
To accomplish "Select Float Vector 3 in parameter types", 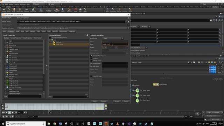I will 13,68.
